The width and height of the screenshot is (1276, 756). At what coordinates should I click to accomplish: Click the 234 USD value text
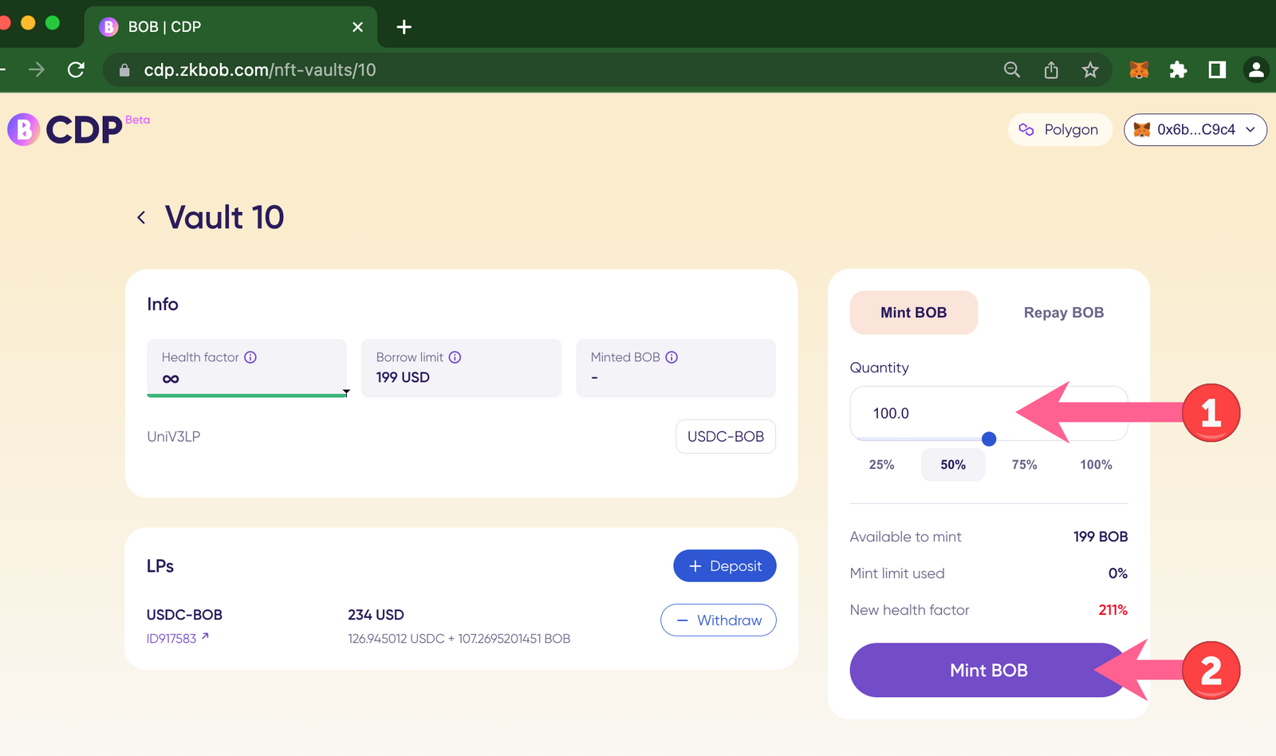[x=376, y=615]
